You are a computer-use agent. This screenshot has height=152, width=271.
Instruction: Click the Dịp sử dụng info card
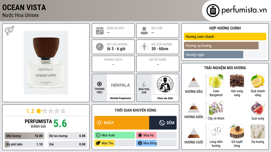pos(158,64)
